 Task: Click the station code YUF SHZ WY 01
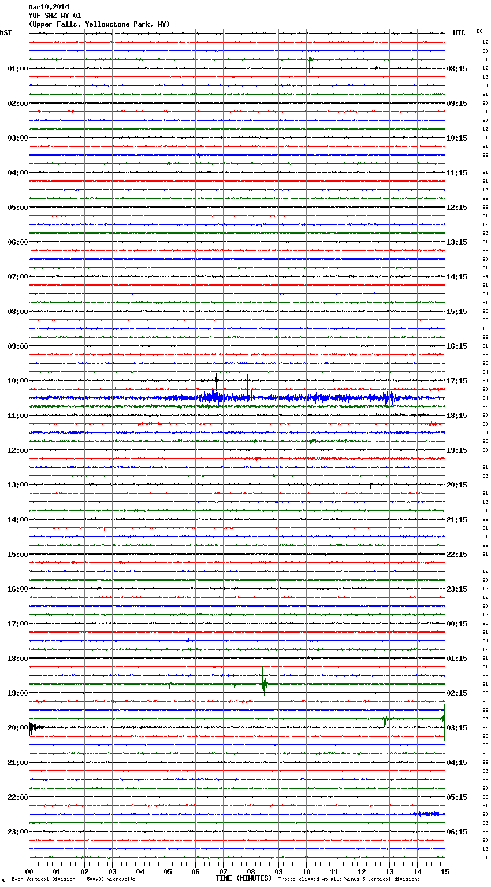pyautogui.click(x=55, y=16)
